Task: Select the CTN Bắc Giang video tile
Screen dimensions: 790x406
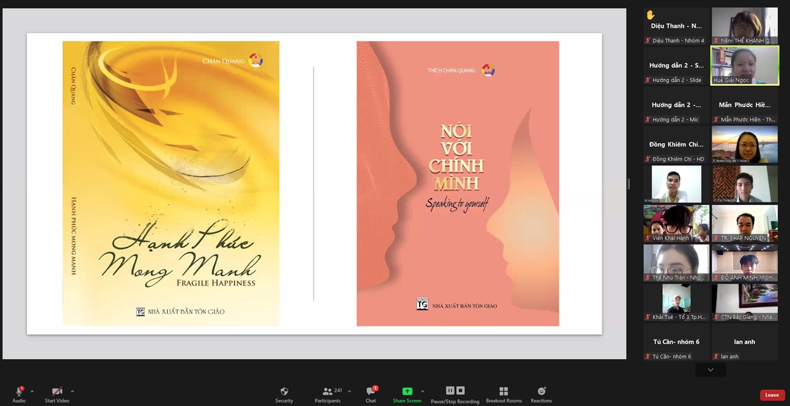Action: (x=744, y=302)
